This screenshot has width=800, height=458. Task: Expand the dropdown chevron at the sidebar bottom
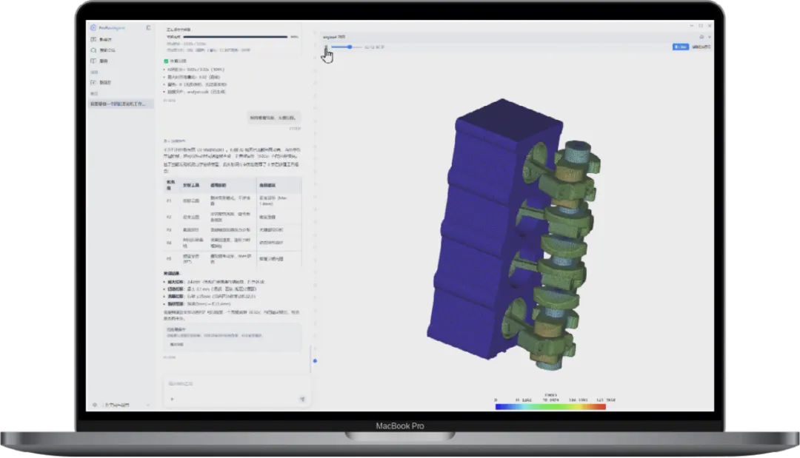click(x=148, y=405)
